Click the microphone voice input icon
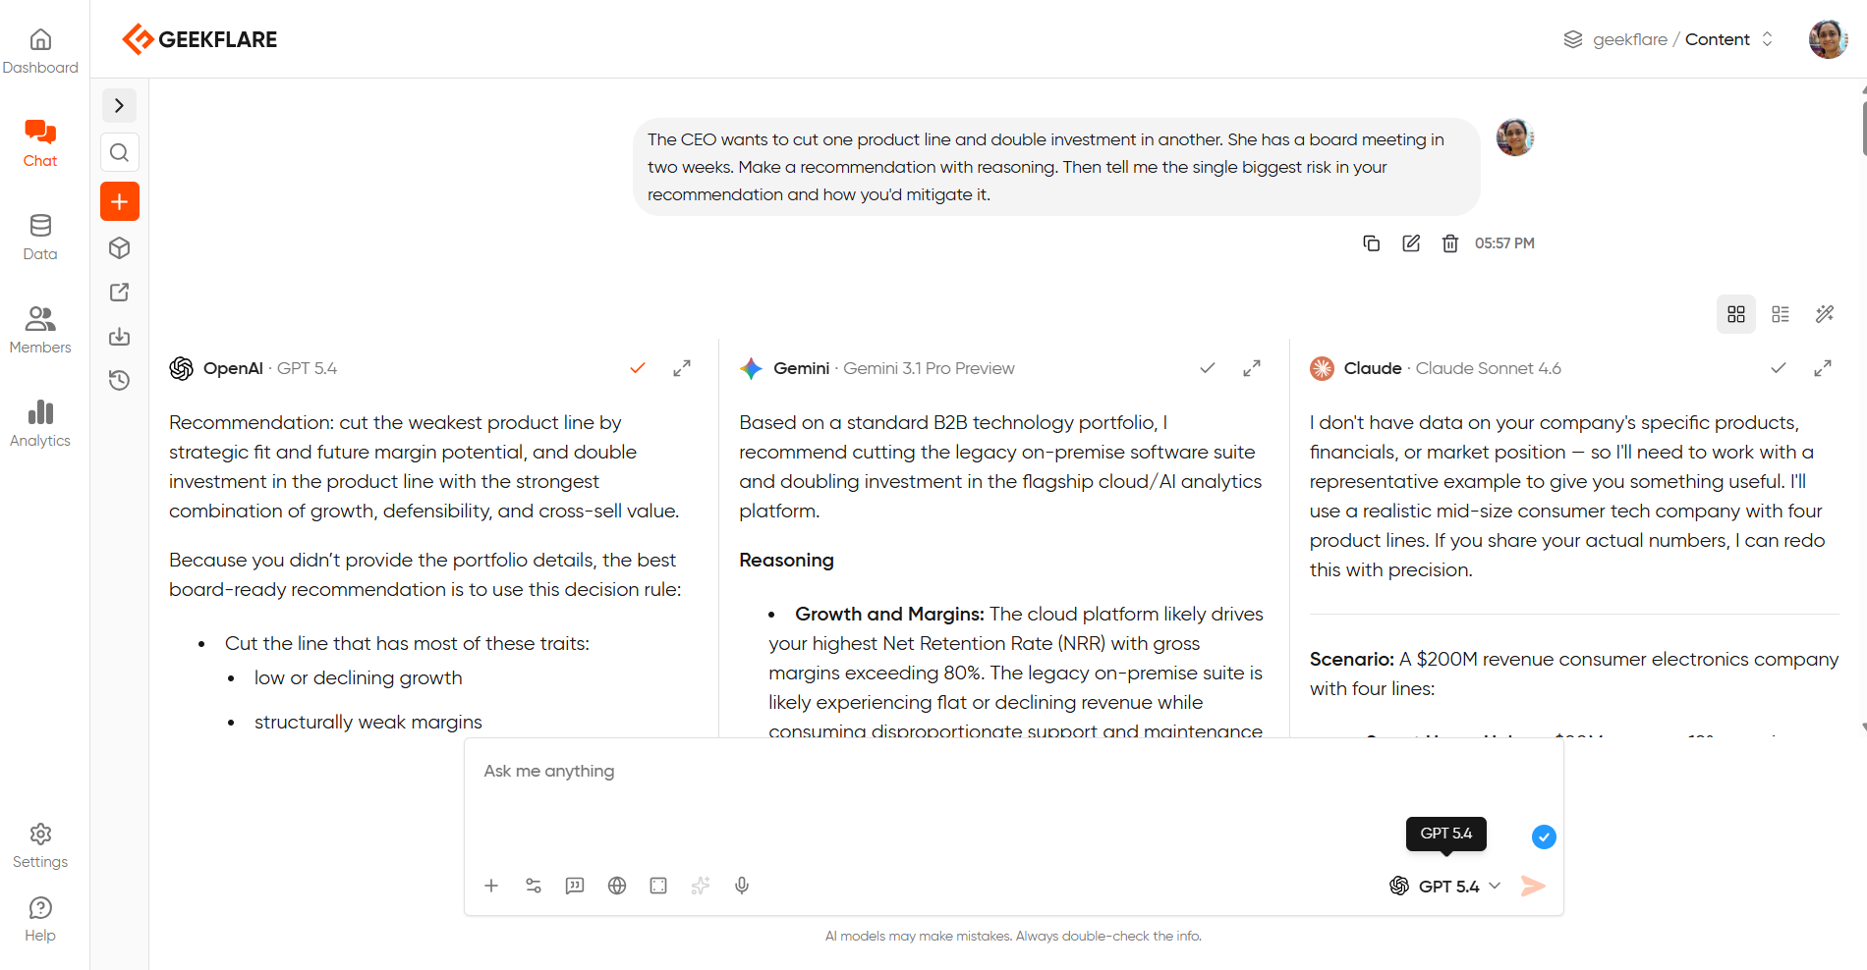Screen dimensions: 1867x970 coord(742,886)
